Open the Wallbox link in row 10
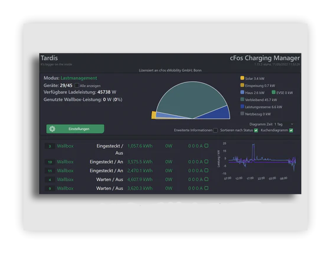Image resolution: width=331 pixels, height=254 pixels. point(65,162)
